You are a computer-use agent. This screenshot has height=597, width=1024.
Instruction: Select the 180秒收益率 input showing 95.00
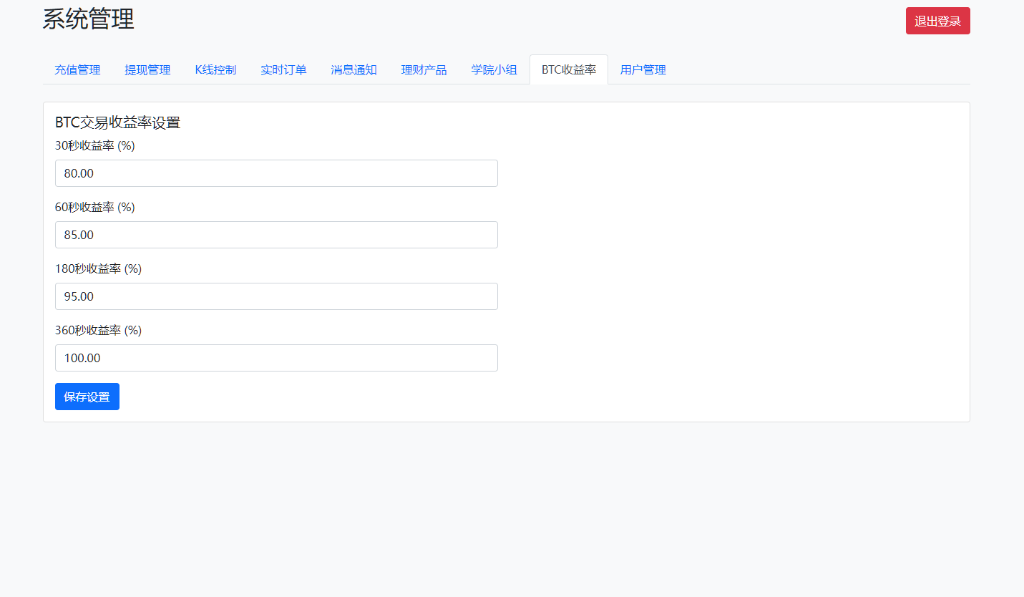coord(276,296)
